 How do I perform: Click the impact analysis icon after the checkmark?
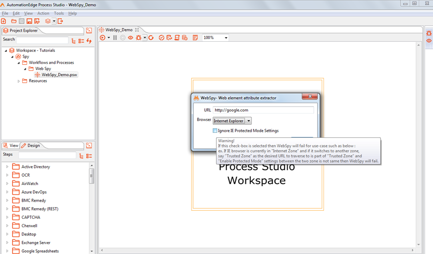tap(169, 38)
